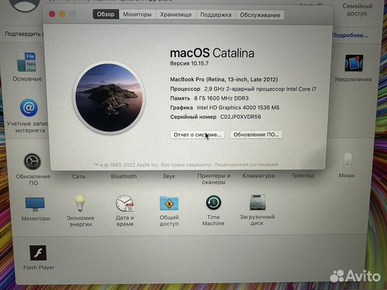Open Основные preferences icon

tap(27, 62)
